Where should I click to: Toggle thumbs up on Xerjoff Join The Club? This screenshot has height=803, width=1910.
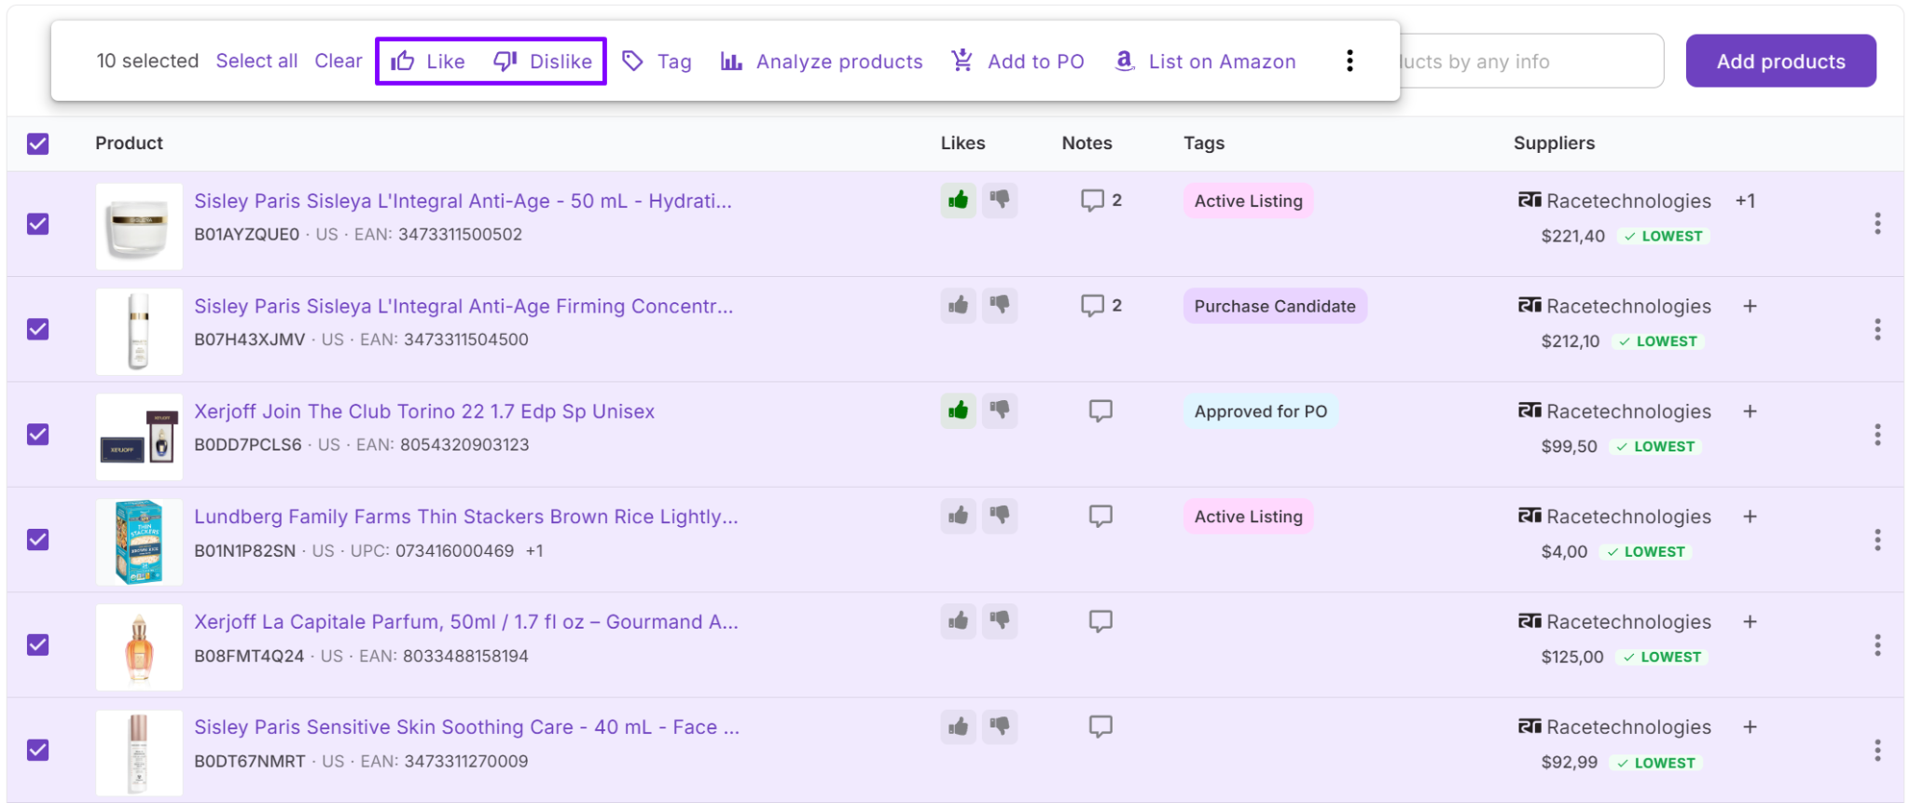(958, 410)
